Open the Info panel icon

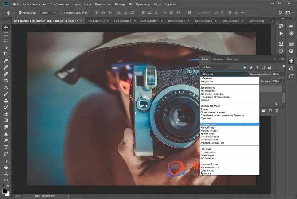click(281, 51)
